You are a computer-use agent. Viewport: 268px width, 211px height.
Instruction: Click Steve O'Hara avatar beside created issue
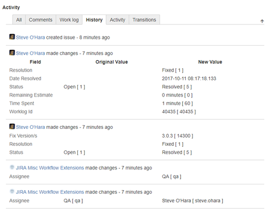tap(12, 36)
